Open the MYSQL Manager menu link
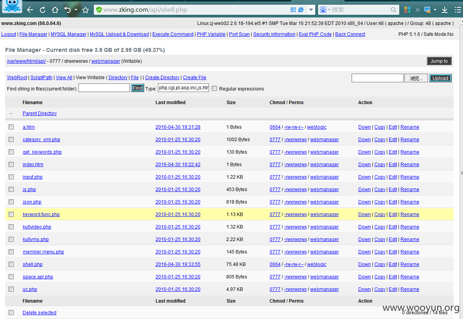Screen dimensions: 463x319 (68, 34)
